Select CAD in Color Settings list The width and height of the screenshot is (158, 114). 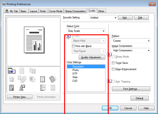click(86, 81)
